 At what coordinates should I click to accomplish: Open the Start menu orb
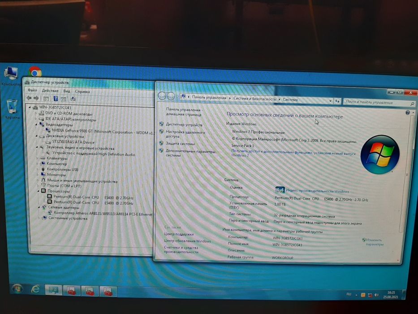coord(17,289)
